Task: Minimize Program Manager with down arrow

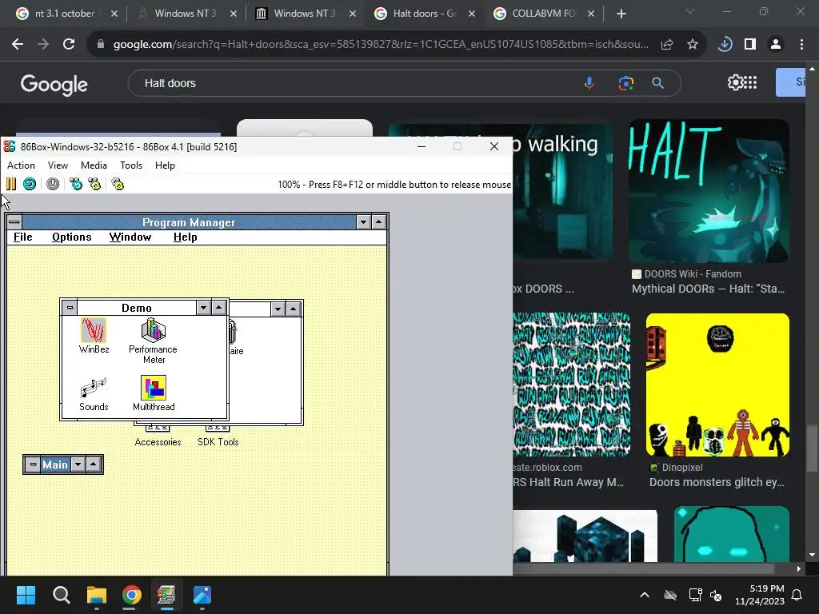Action: 364,222
